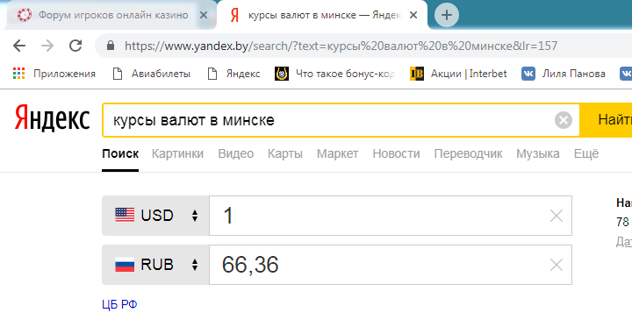632x334 pixels.
Task: Open the Маркет tab
Action: click(337, 153)
